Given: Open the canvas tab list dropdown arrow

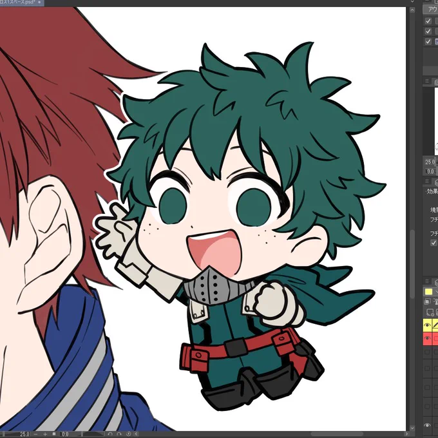Looking at the screenshot, I should 412,2.
